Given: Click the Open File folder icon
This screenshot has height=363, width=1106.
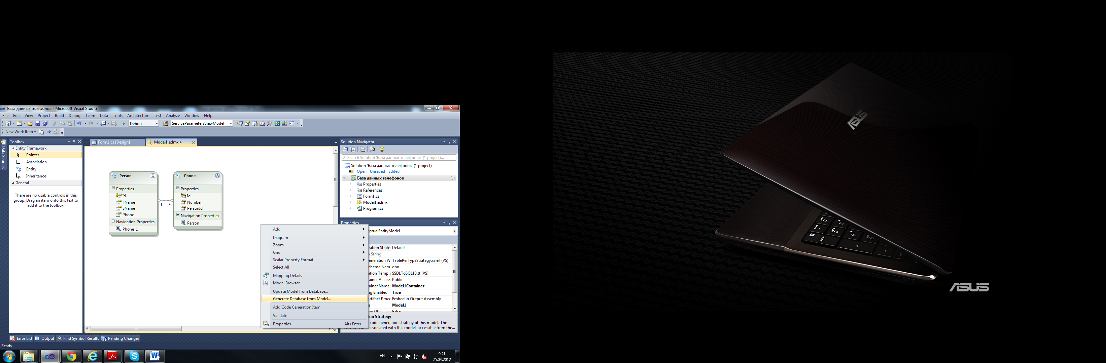Looking at the screenshot, I should [30, 123].
